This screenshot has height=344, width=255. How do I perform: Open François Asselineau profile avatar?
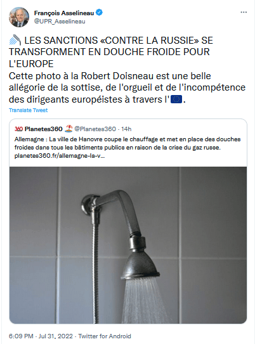[19, 17]
